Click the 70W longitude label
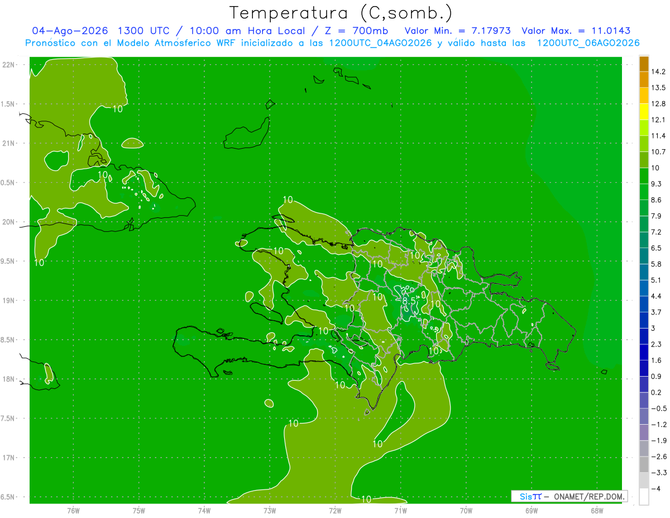The image size is (670, 518). click(x=466, y=511)
